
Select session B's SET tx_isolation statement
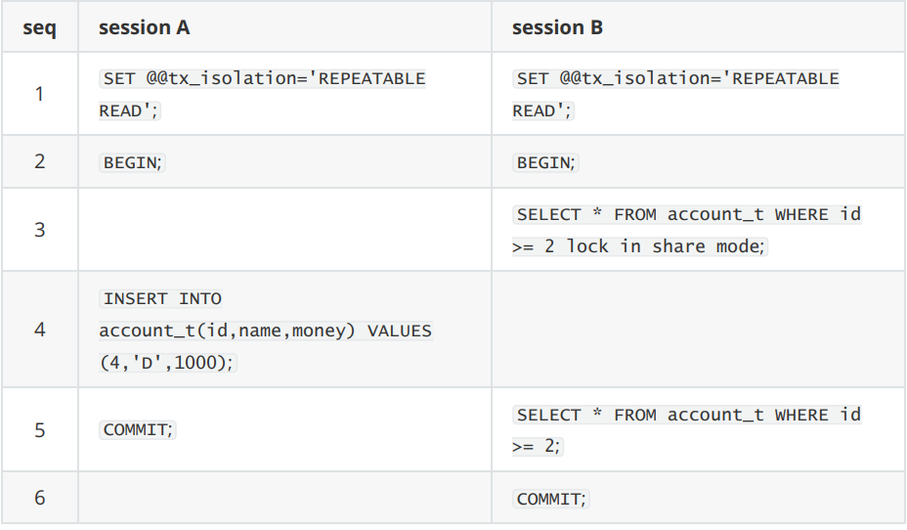(675, 94)
